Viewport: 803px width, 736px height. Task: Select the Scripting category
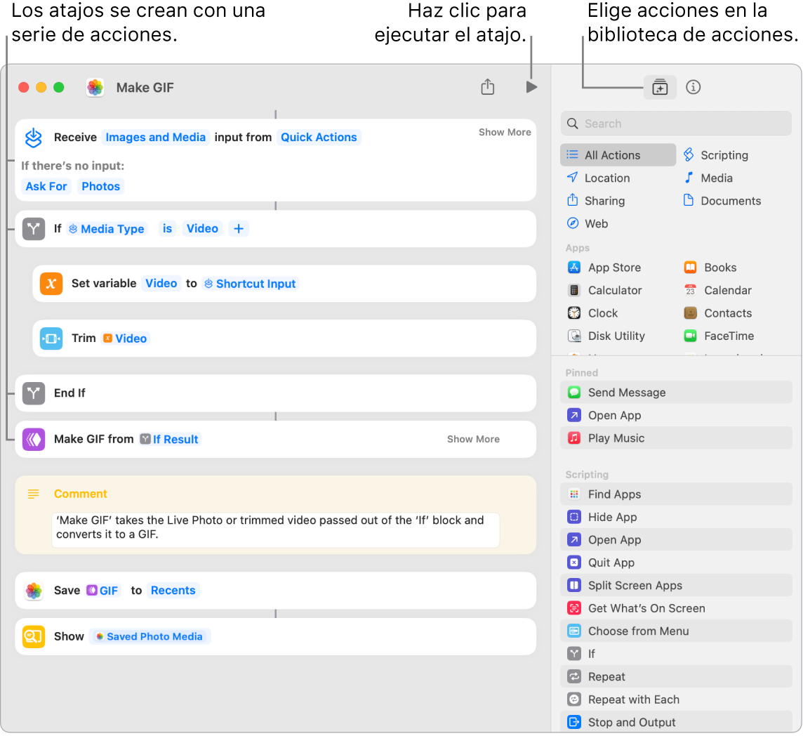717,155
